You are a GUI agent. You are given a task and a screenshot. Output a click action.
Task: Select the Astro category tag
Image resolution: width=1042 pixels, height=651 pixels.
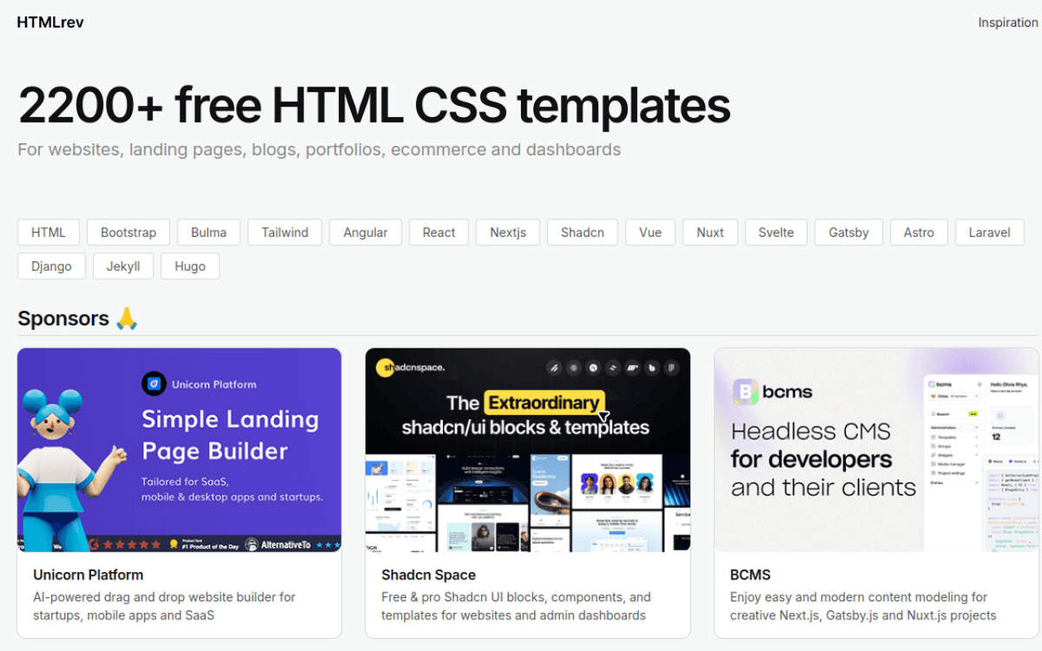[919, 233]
